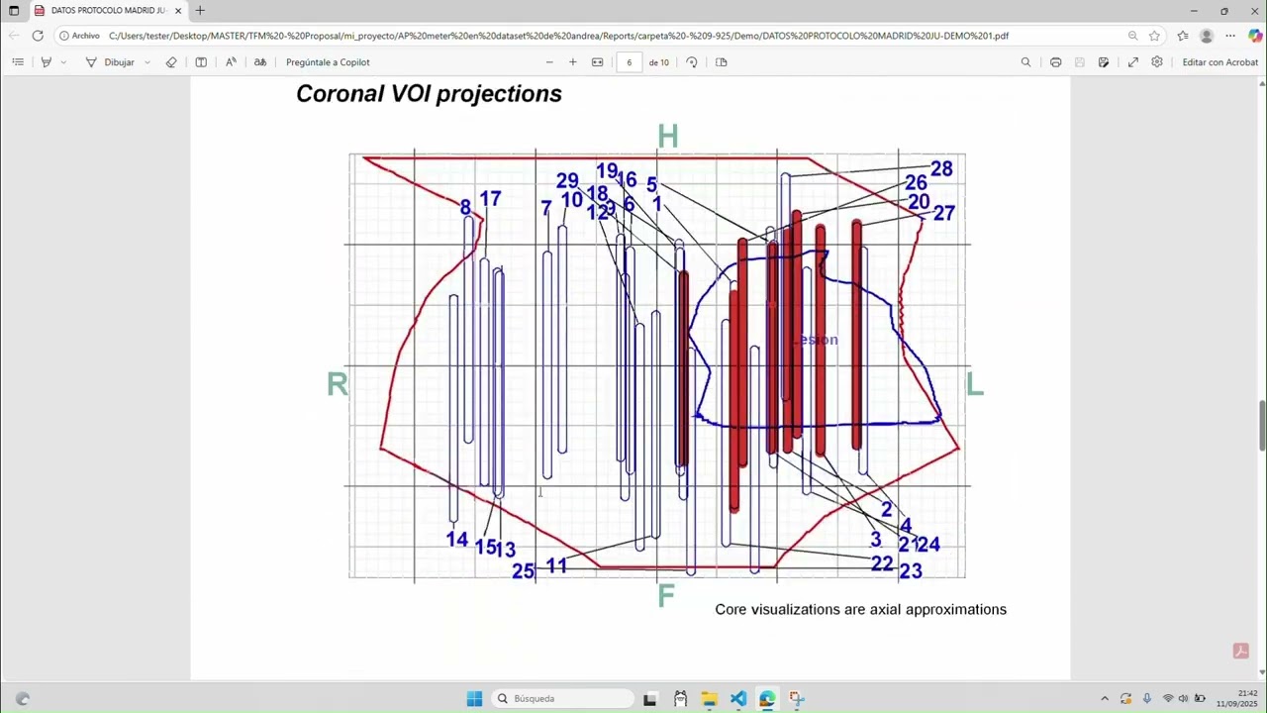Expand the Dibujar options dropdown arrow
Viewport: 1267px width, 713px height.
point(147,61)
